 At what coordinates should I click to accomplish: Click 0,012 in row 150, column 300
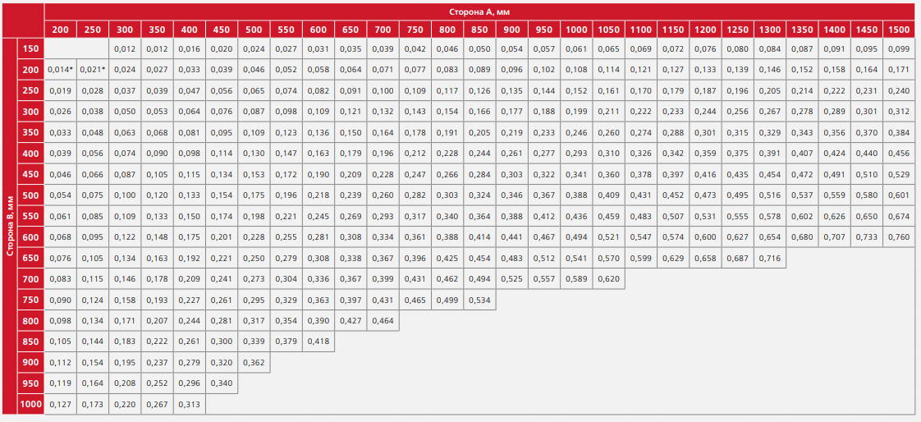[x=125, y=48]
